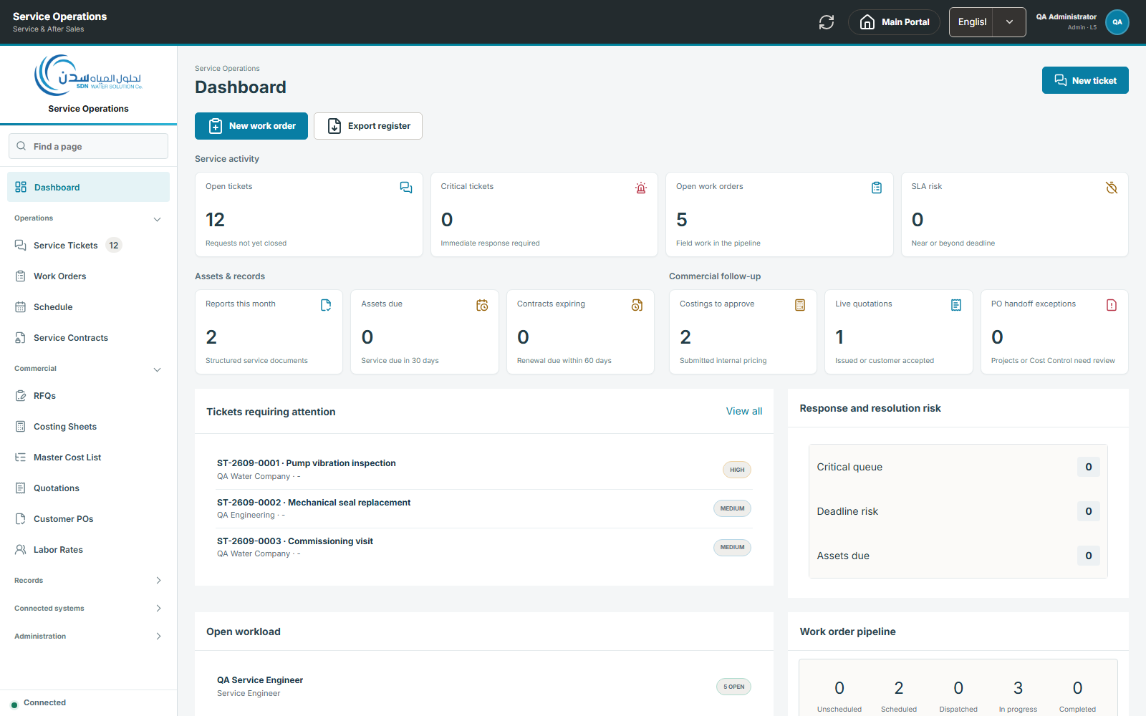
Task: Click the 5 OPEN workload badge
Action: [x=733, y=687]
